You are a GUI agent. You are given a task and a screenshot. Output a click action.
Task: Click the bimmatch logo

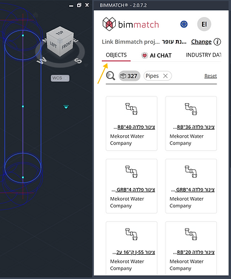[x=130, y=24]
